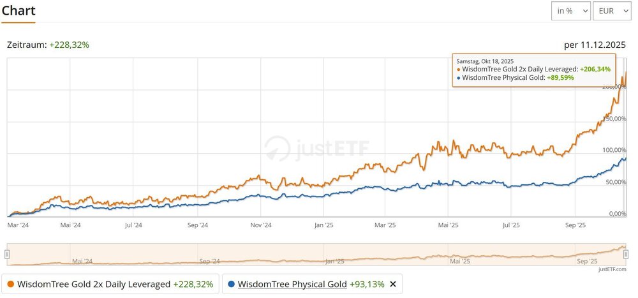Grab the left range navigator handle
This screenshot has width=638, height=298.
click(x=8, y=255)
